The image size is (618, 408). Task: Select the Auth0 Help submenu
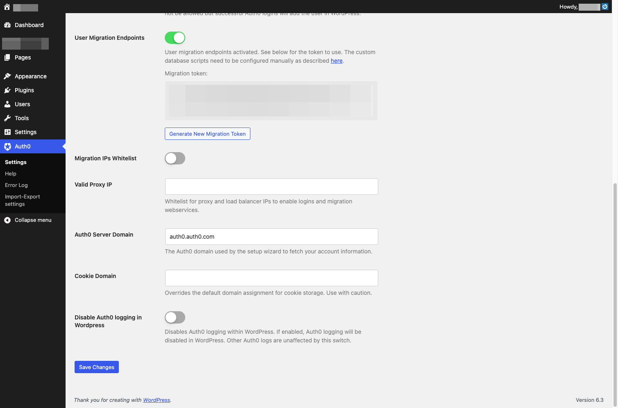(11, 174)
